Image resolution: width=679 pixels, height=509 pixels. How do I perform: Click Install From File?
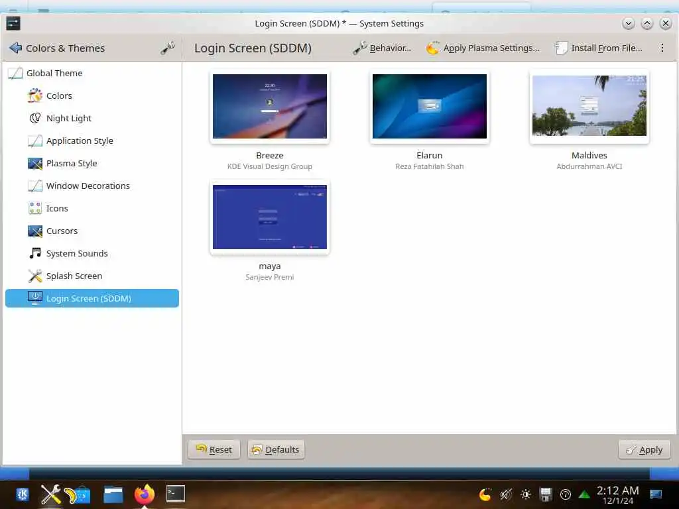pyautogui.click(x=599, y=48)
